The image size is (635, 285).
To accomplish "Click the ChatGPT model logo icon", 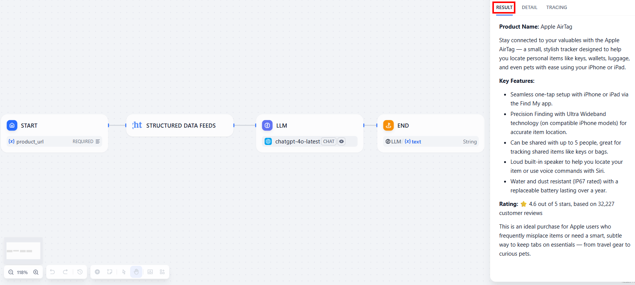I will (268, 142).
